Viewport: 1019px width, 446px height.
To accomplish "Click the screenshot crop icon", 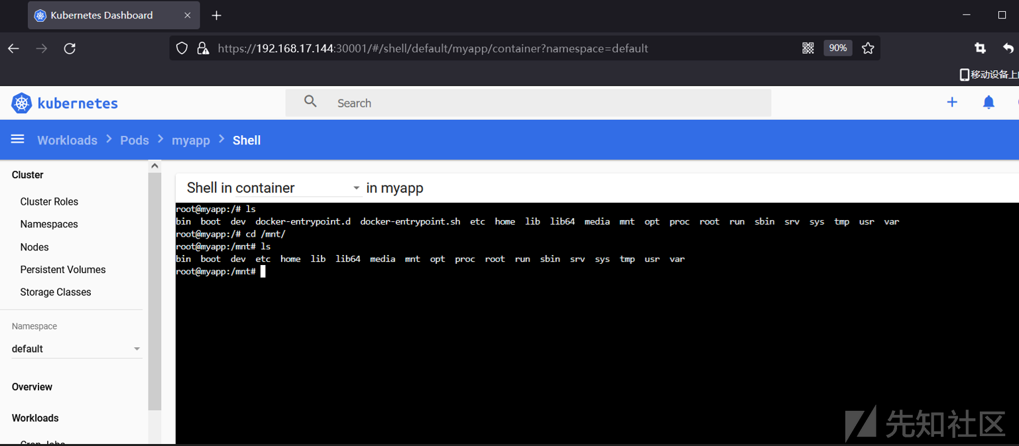I will (x=980, y=48).
